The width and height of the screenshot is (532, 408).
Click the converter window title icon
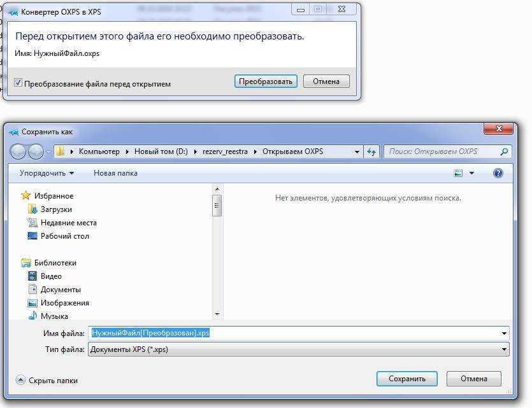13,12
